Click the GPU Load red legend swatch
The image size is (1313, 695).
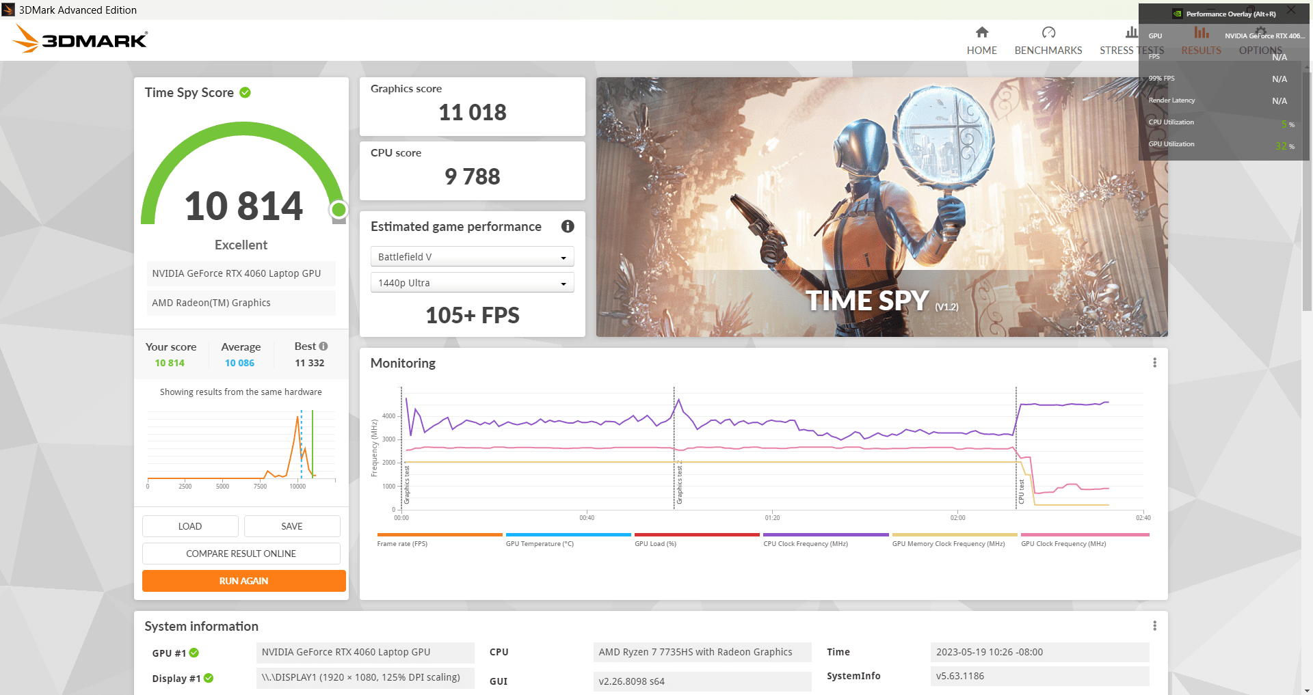(x=696, y=535)
